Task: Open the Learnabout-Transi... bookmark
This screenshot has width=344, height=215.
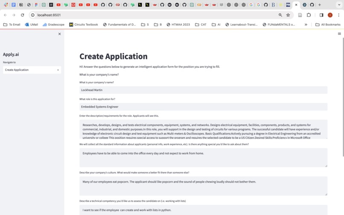Action: pos(241,25)
